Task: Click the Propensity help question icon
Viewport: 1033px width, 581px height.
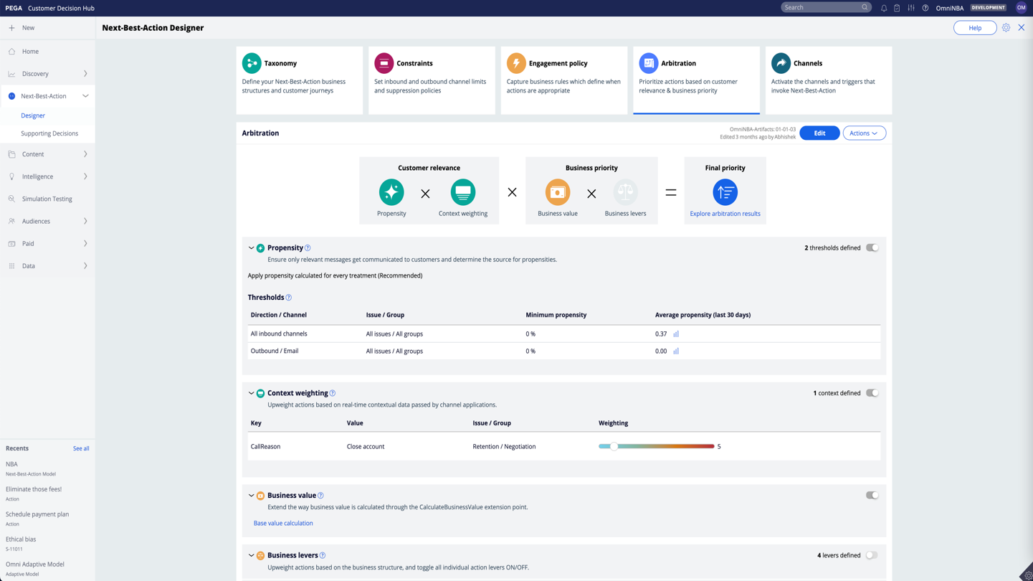Action: coord(308,248)
